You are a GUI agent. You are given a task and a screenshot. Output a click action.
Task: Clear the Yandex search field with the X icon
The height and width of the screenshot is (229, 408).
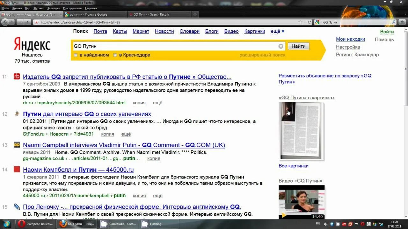(281, 46)
